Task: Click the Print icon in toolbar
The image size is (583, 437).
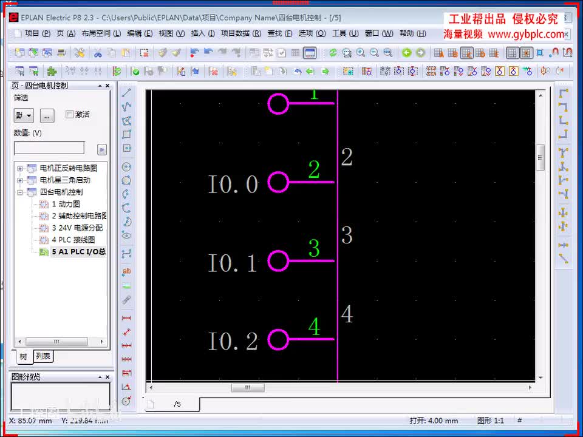Action: pyautogui.click(x=61, y=53)
